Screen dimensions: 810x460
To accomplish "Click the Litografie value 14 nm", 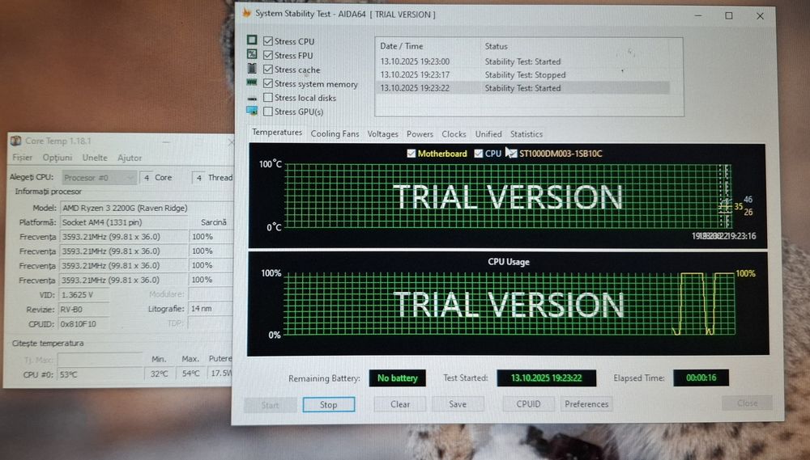I will click(x=211, y=308).
